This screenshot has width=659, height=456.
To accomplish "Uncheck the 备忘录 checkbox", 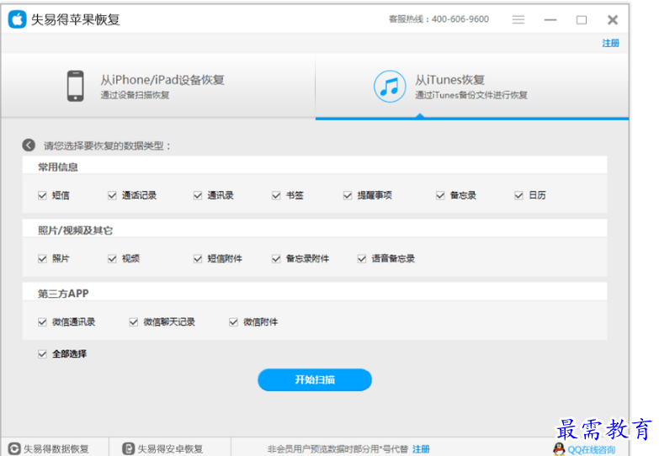I will [x=440, y=195].
